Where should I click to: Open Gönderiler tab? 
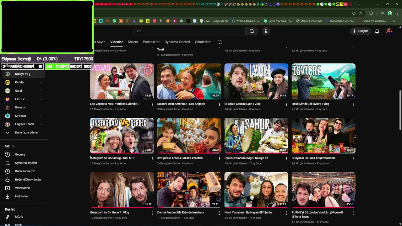coord(203,42)
